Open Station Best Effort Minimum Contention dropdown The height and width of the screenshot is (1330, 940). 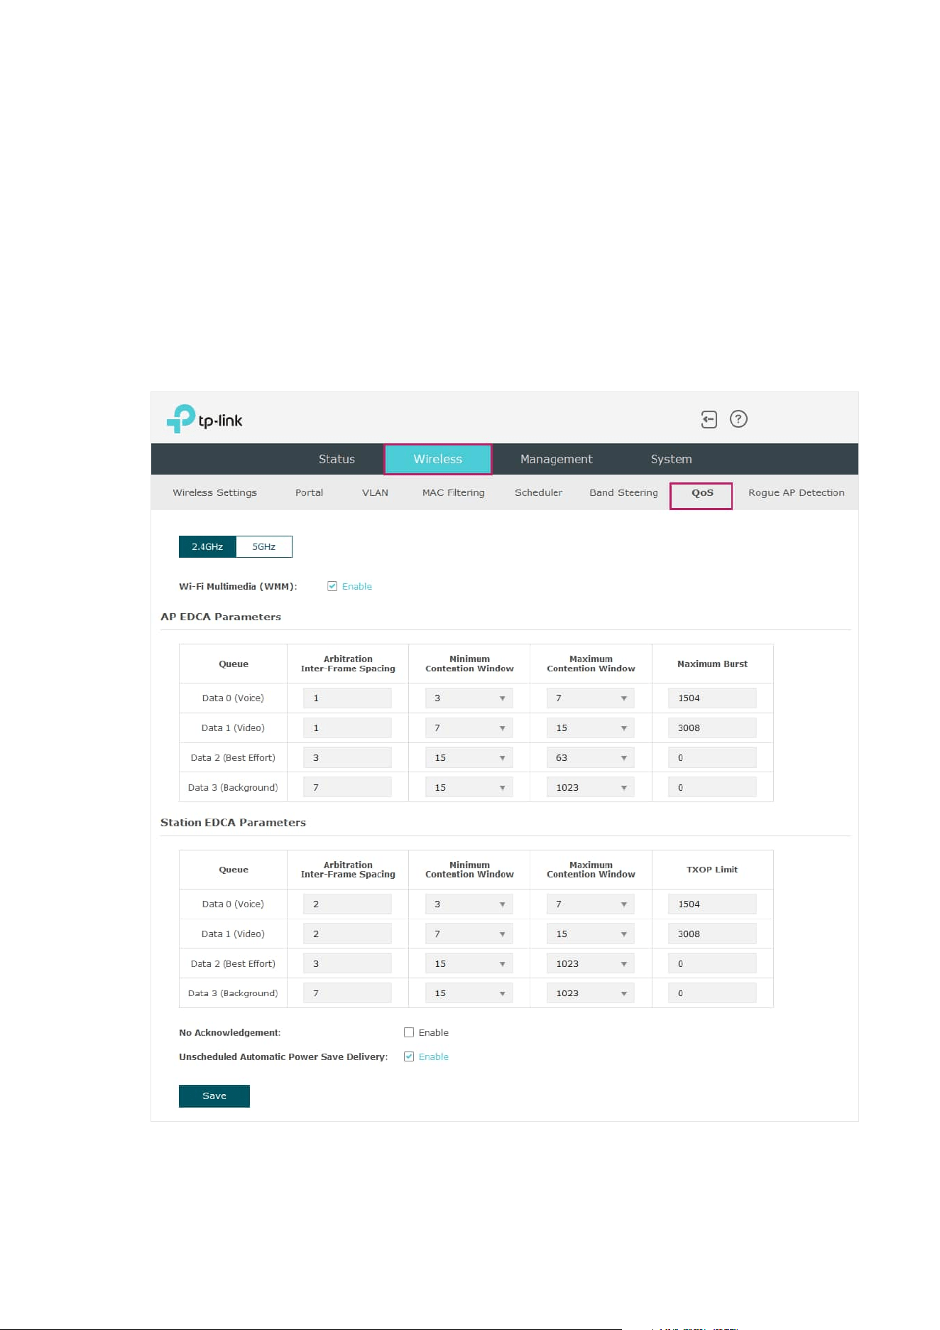(x=469, y=964)
